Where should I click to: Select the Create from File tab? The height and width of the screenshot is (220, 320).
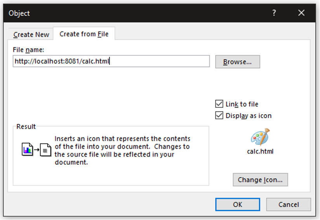[x=84, y=34]
